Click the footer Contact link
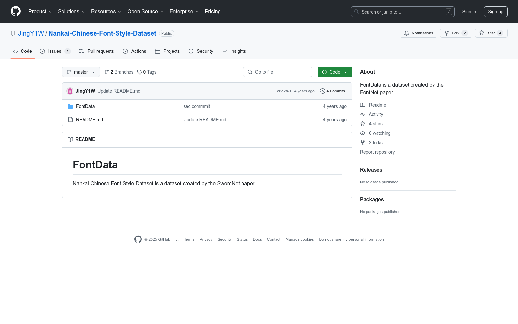 point(274,239)
